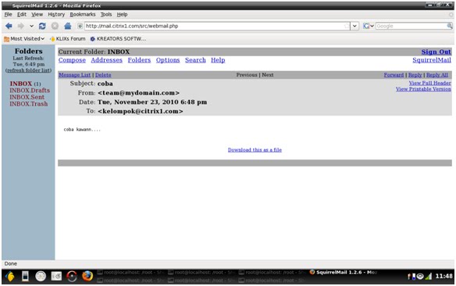Image resolution: width=456 pixels, height=286 pixels.
Task: Open the KLIXs Forum bookmark
Action: click(x=67, y=39)
